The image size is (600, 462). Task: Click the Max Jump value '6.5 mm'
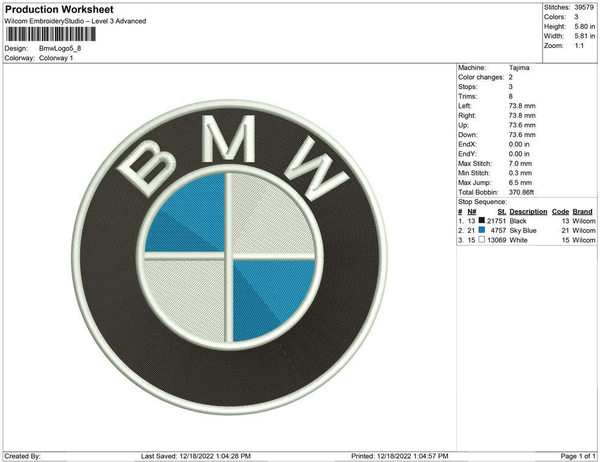pos(520,182)
